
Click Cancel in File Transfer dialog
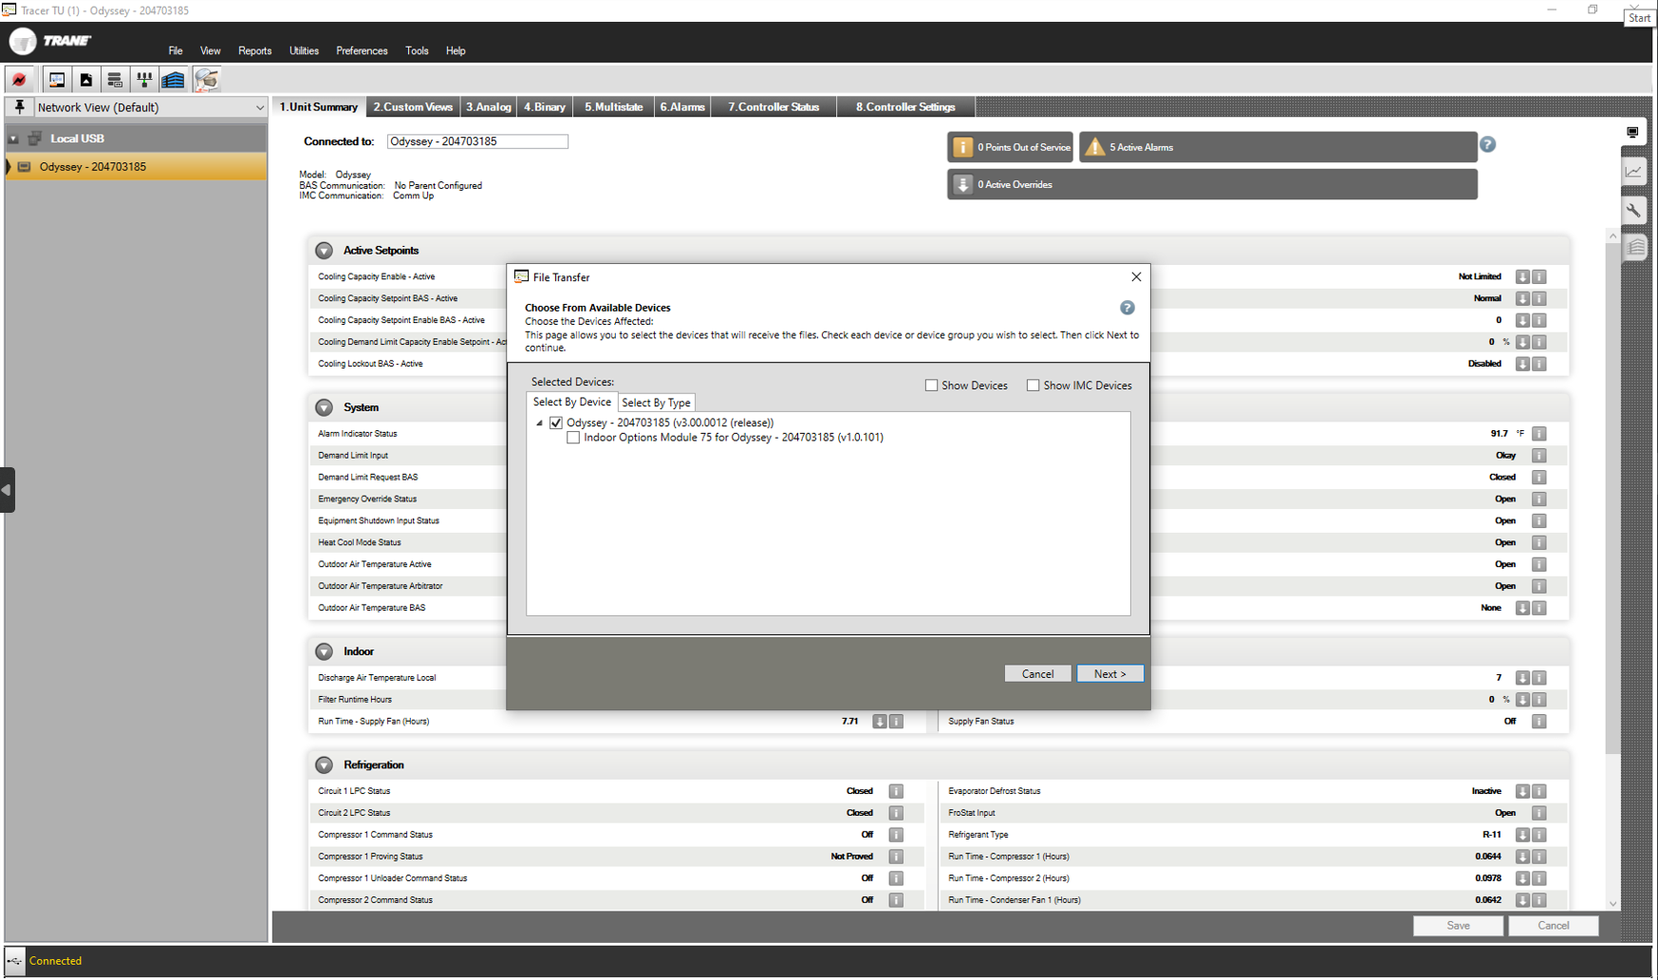(x=1037, y=673)
